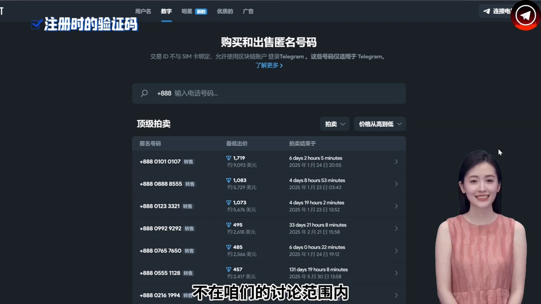
Task: Click the search magnifier icon
Action: [x=144, y=93]
